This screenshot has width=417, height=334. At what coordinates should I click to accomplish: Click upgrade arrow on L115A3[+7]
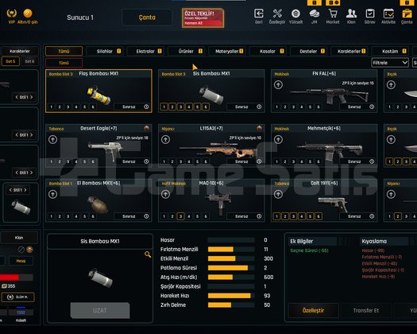[x=165, y=140]
